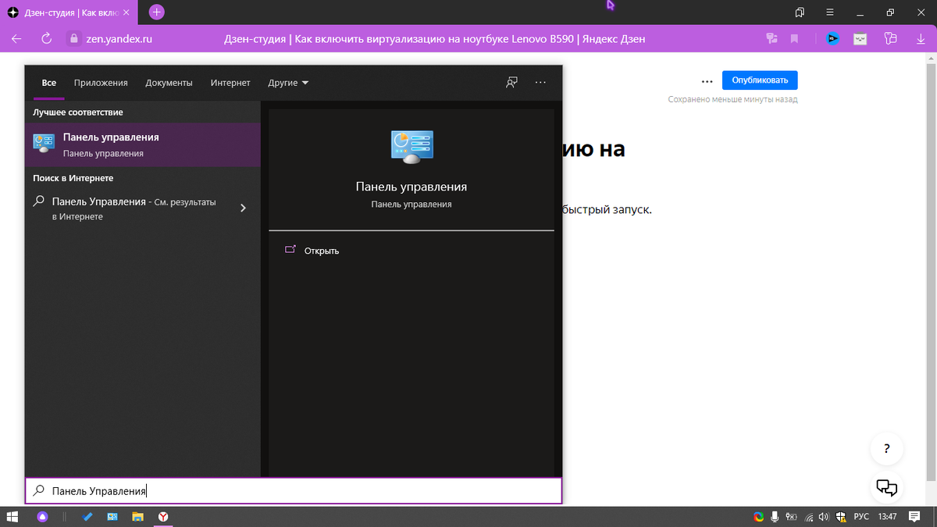Open the three-dot menu beside Опубликовать
Screen dimensions: 937x527
707,80
